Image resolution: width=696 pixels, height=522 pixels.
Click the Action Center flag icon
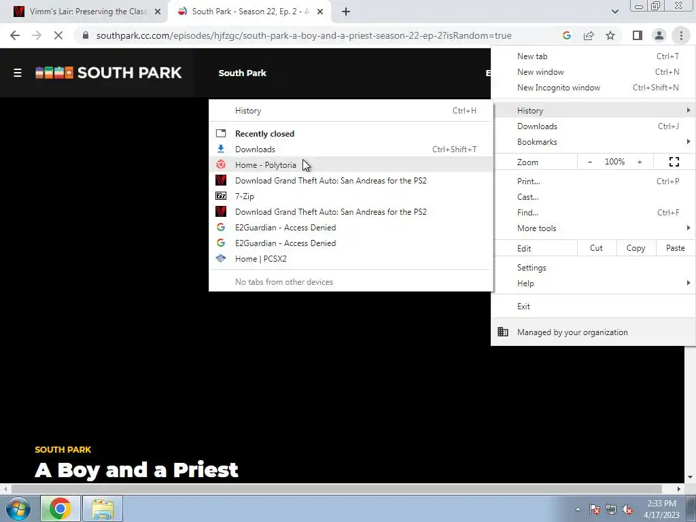pyautogui.click(x=595, y=510)
